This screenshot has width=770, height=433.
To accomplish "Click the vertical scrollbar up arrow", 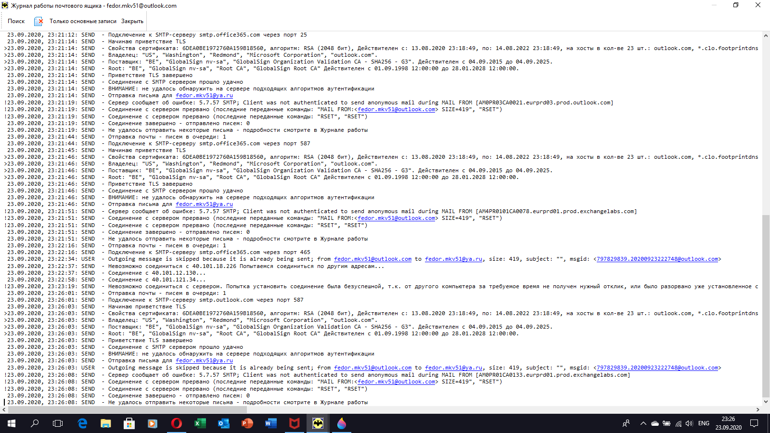I will 766,36.
